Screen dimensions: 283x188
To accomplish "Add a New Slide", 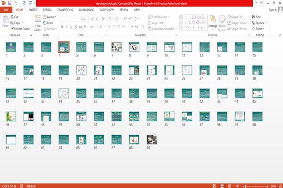I will (x=38, y=24).
